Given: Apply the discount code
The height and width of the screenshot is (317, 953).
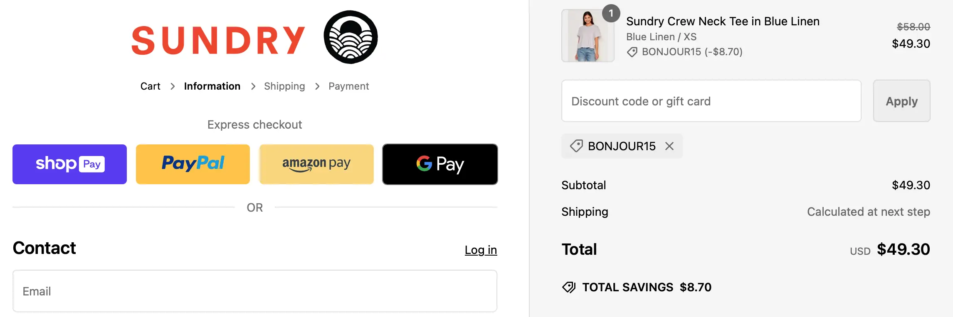Looking at the screenshot, I should click(901, 101).
